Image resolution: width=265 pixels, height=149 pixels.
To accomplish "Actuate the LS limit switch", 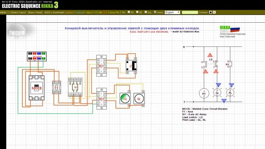I will (131, 66).
